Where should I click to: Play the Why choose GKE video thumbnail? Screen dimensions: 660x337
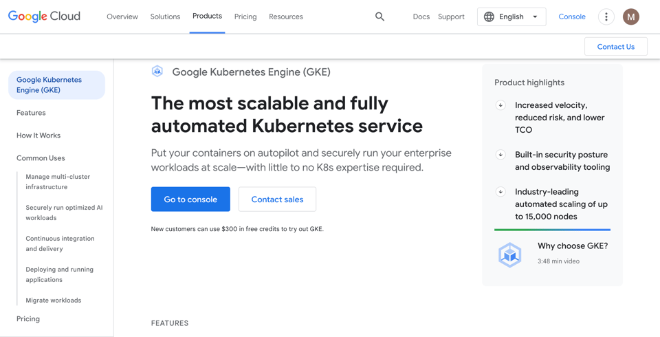point(509,255)
